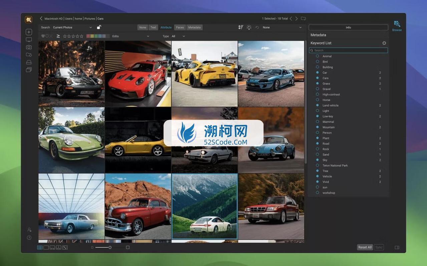Open the monitor icon in left sidebar
427x266 pixels.
coord(29,40)
